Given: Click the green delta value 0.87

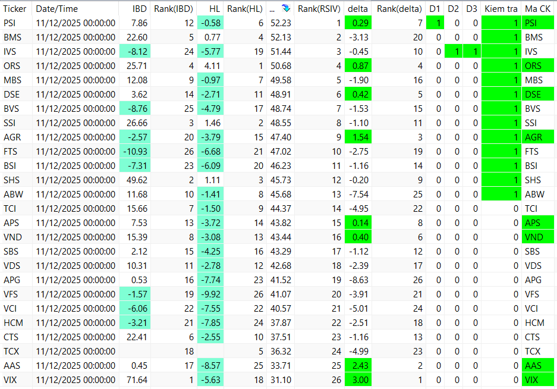Looking at the screenshot, I should click(x=358, y=66).
